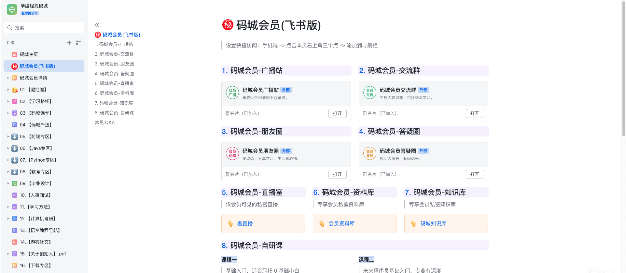This screenshot has height=273, width=626.
Task: Expand the 07.【Python专区】 tree arrow
Action: 8,160
